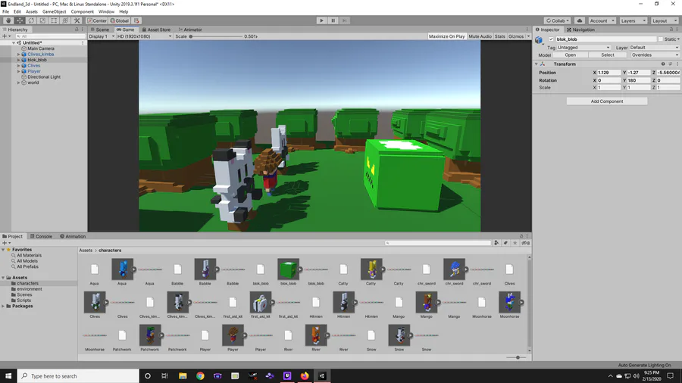The height and width of the screenshot is (383, 682).
Task: Expand the Clives_kimba hierarchy item
Action: tap(19, 54)
